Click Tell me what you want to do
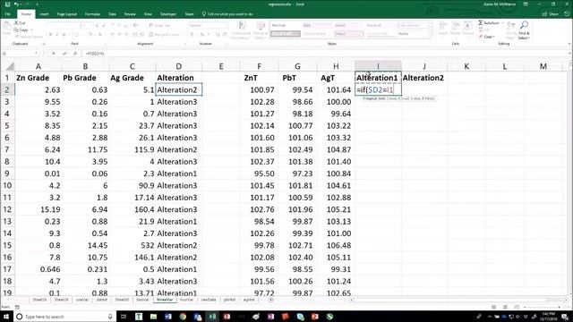Viewport: 573px width, 322px height. tap(227, 14)
